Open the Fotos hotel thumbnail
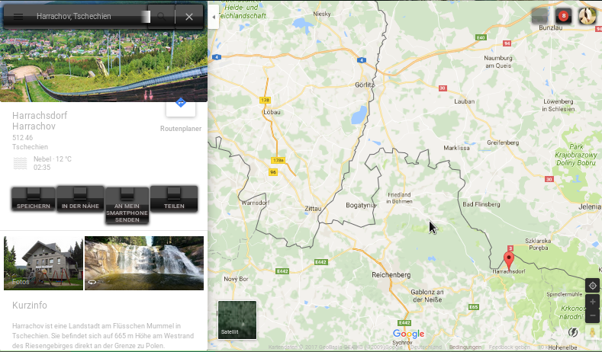Viewport: 602px width, 352px height. click(x=43, y=263)
